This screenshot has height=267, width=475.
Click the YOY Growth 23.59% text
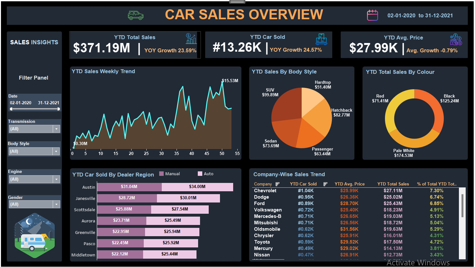coord(170,50)
